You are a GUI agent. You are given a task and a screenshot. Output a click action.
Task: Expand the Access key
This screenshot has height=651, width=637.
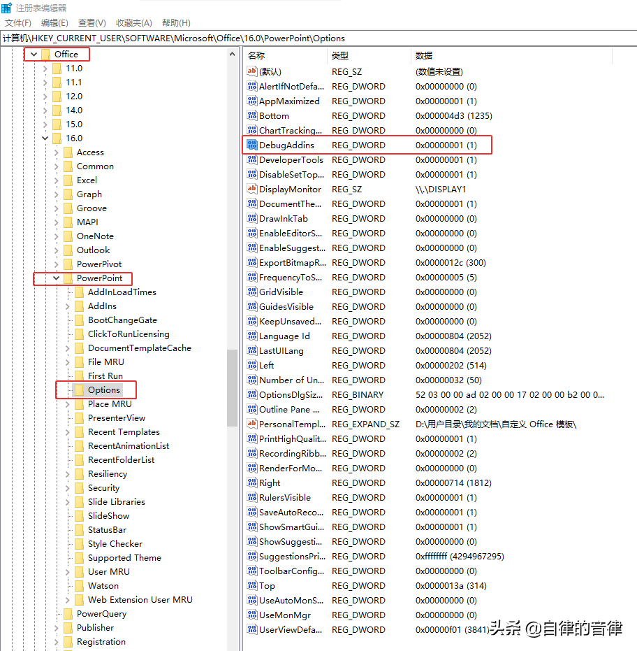57,152
